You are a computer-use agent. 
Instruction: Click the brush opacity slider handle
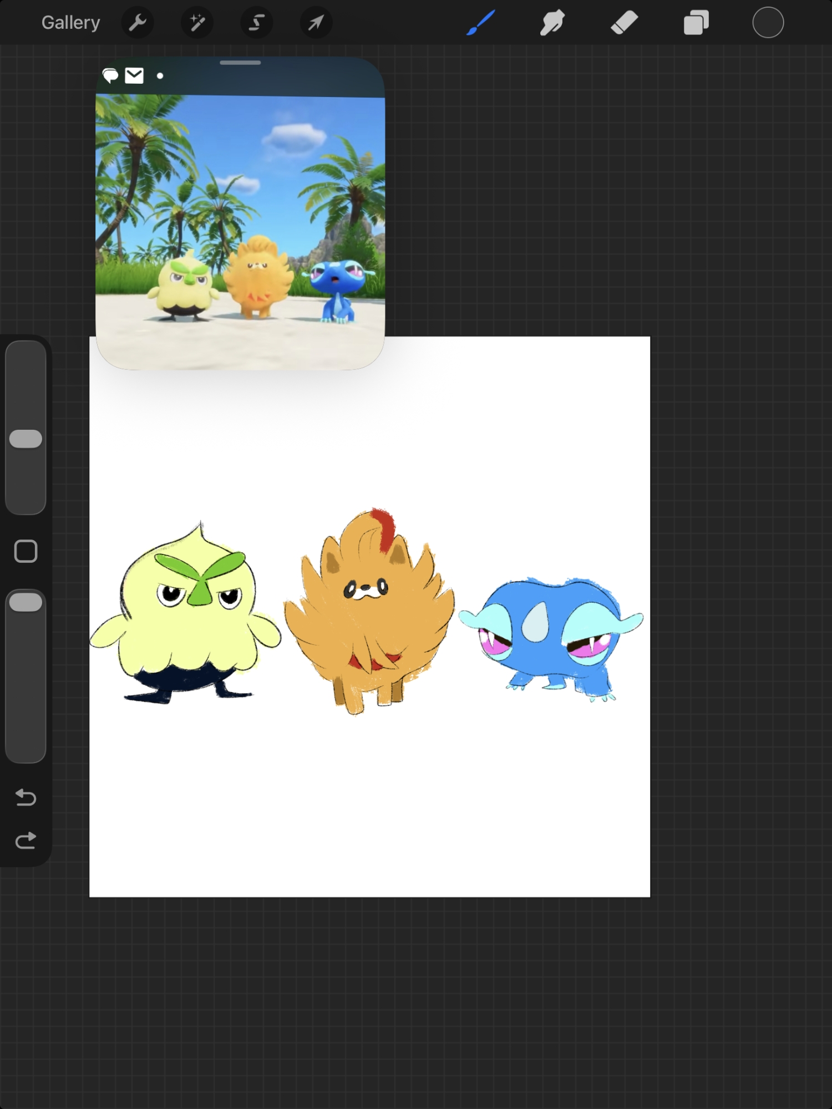tap(26, 602)
